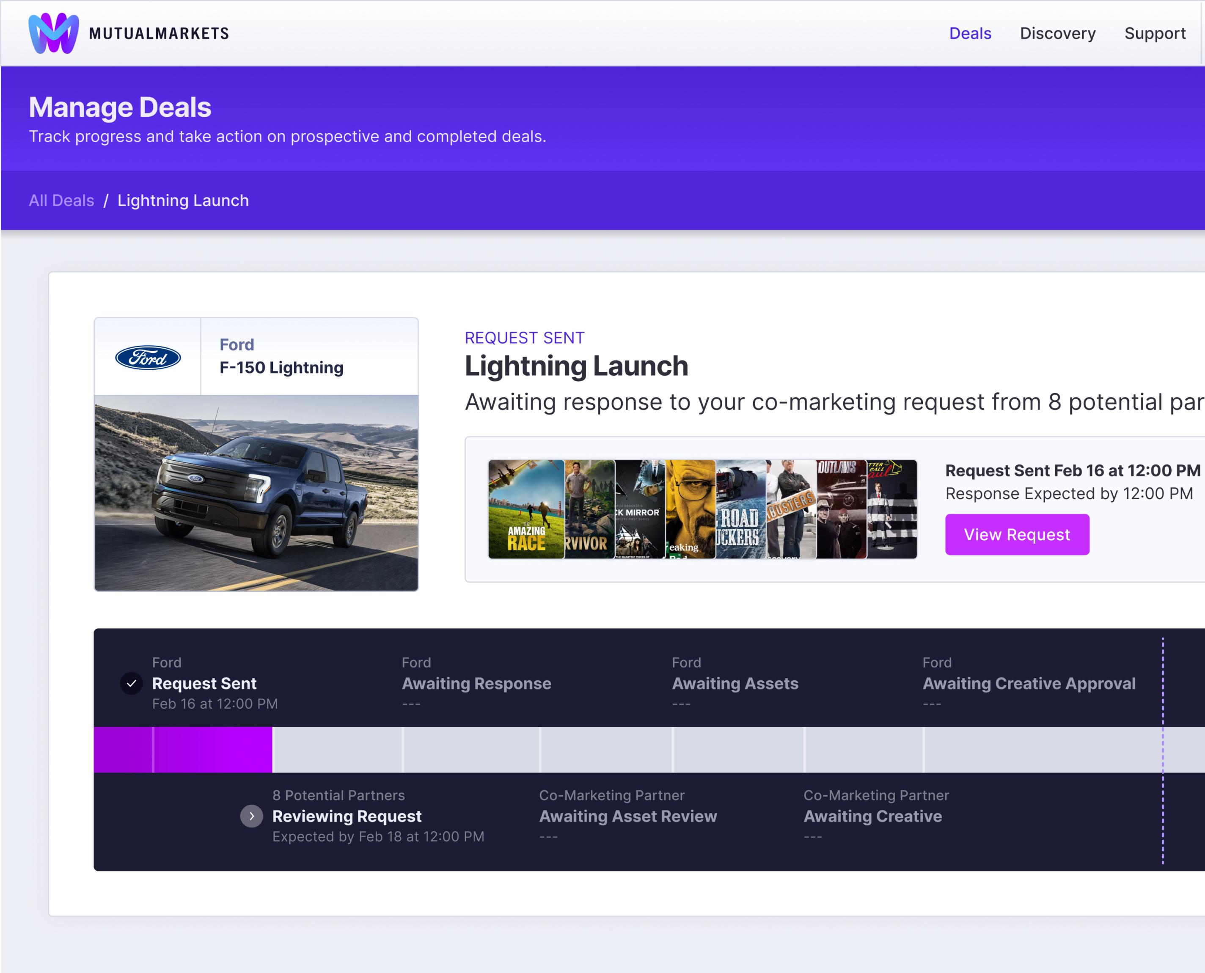Click Expected by Feb 18 at 12:00 PM

378,836
